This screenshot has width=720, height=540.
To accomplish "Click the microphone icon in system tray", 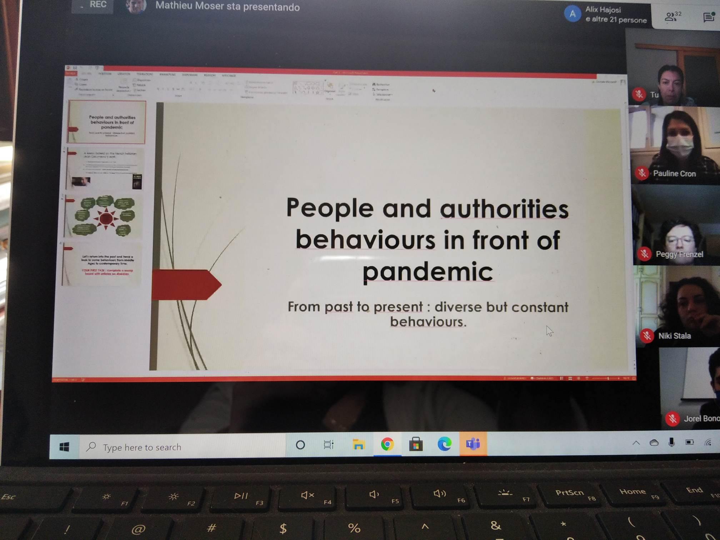I will [671, 442].
